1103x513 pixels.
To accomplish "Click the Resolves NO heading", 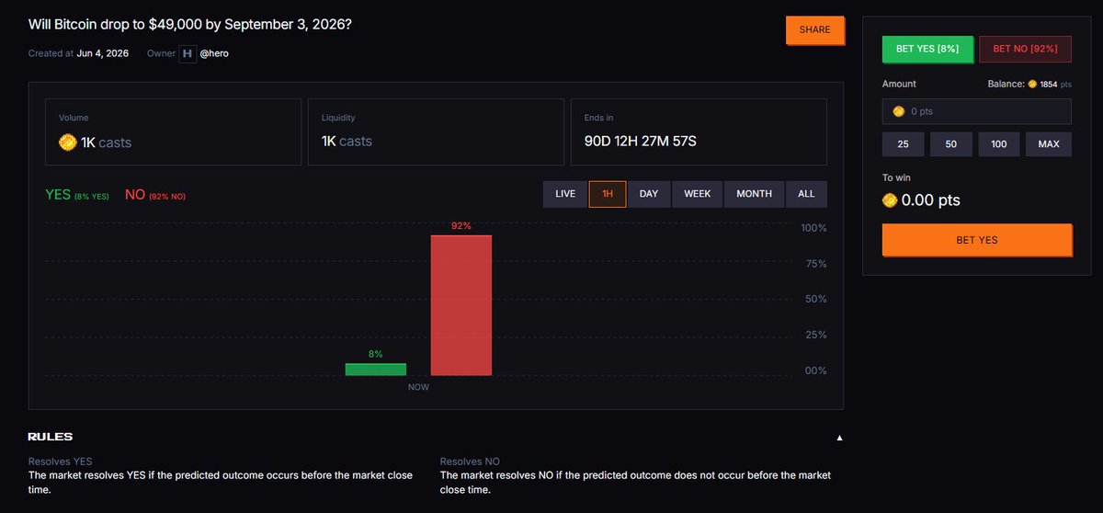I will tap(471, 461).
